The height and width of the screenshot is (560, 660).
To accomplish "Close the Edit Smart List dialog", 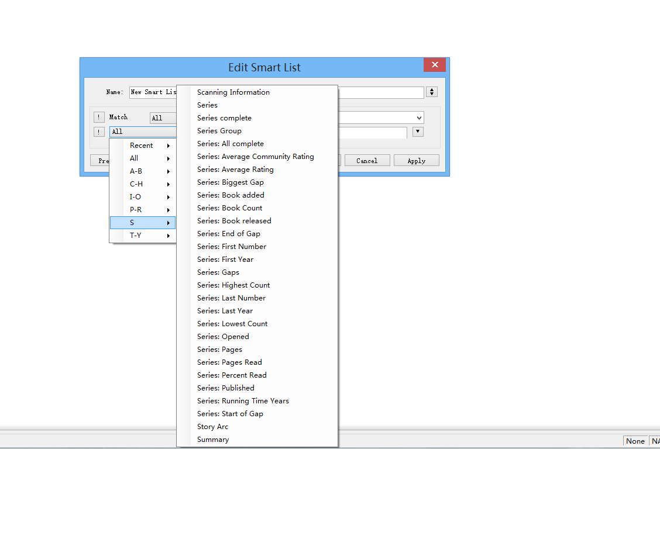I will tap(434, 65).
